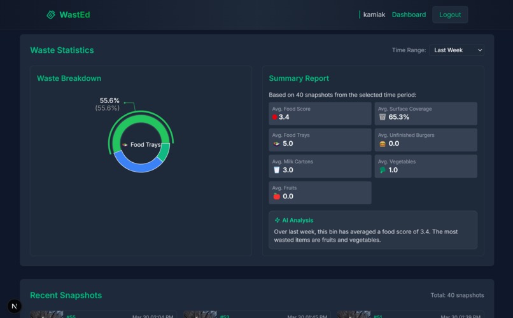Click the Waste Breakdown heading
This screenshot has width=513, height=318.
pos(69,78)
